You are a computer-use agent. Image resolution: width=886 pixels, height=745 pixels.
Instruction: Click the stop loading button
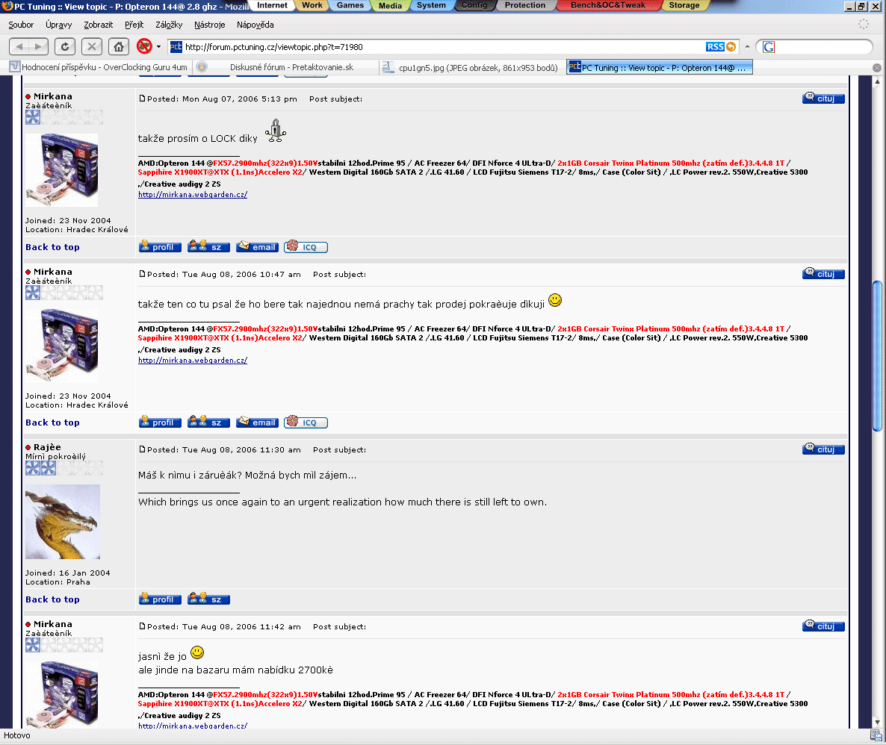tap(92, 46)
